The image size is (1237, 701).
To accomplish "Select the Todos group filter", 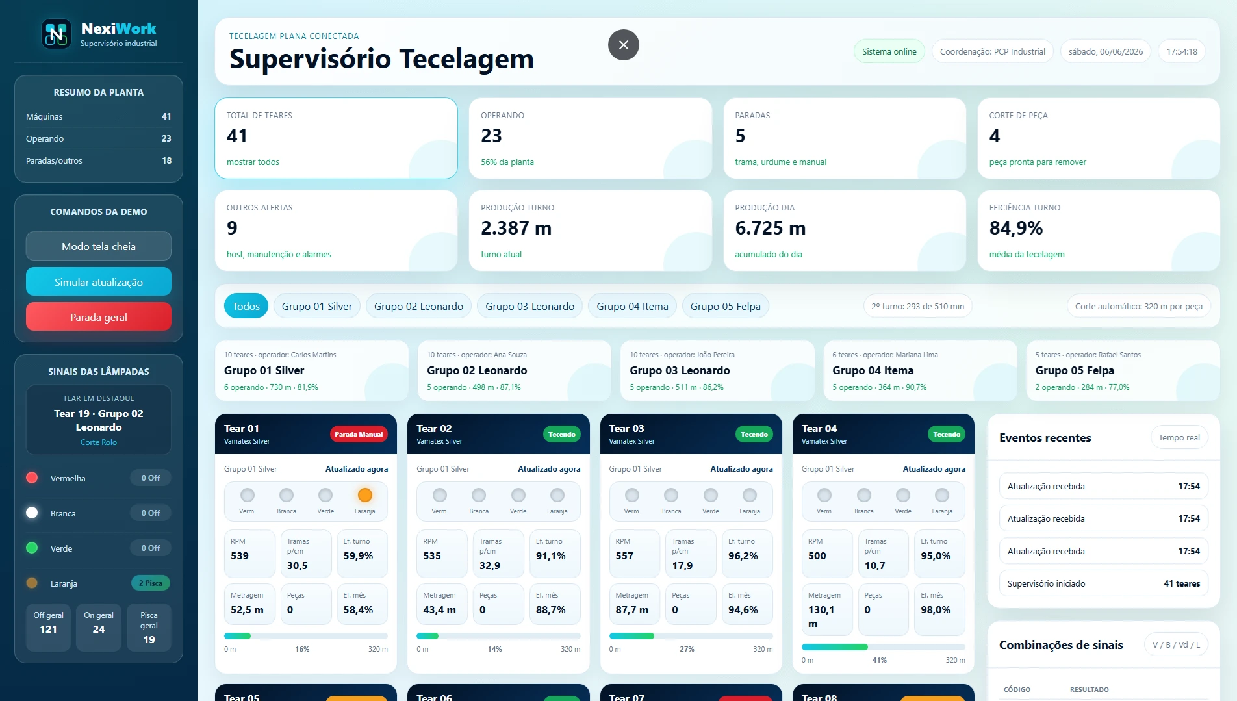I will [x=246, y=306].
